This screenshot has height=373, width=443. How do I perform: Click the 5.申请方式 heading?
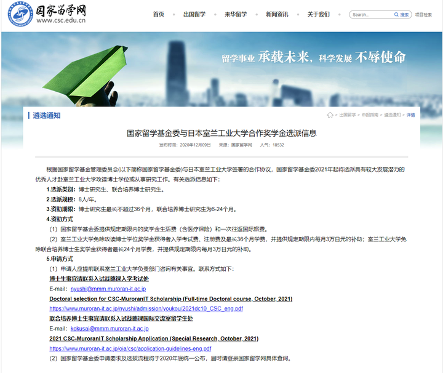tap(60, 259)
